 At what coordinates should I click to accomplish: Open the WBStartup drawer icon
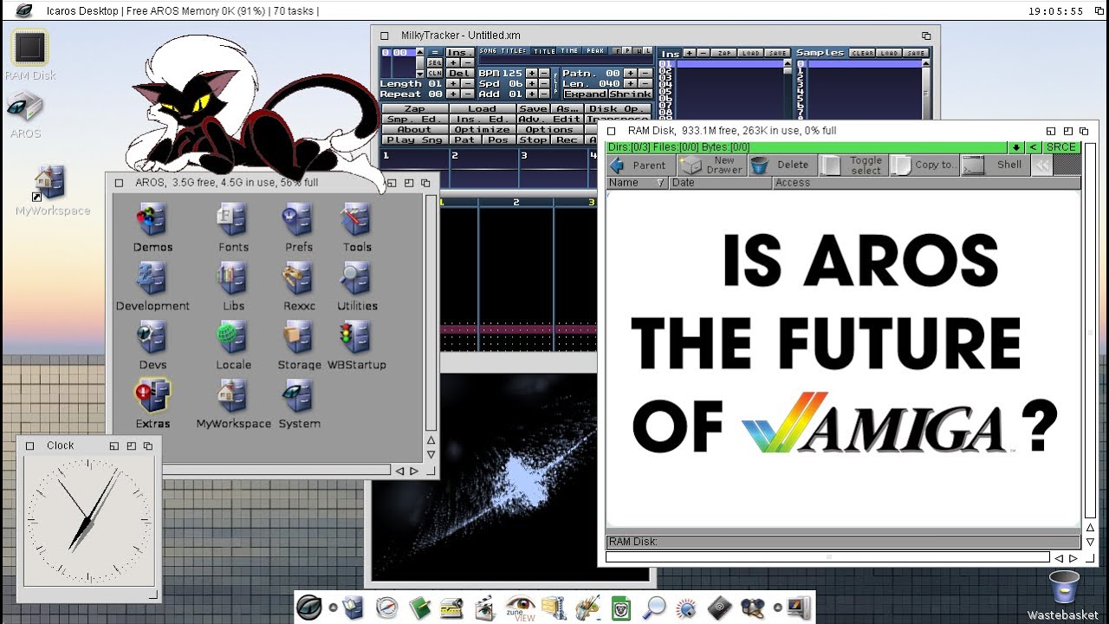pyautogui.click(x=357, y=346)
